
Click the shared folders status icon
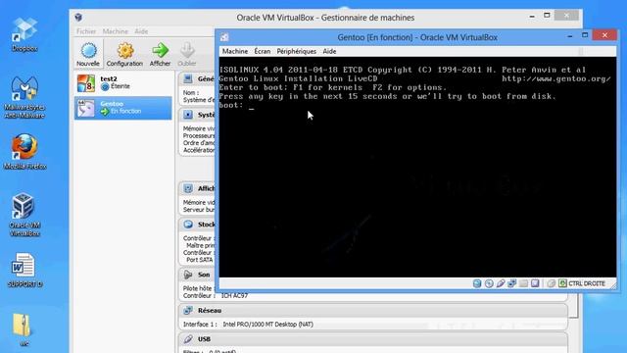tap(523, 283)
